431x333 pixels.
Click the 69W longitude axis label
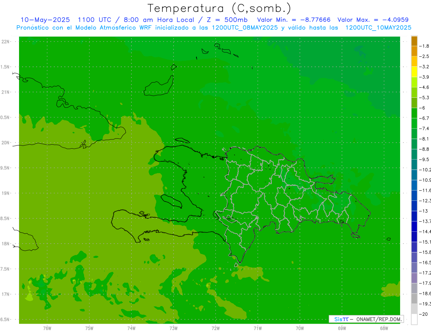(342, 328)
